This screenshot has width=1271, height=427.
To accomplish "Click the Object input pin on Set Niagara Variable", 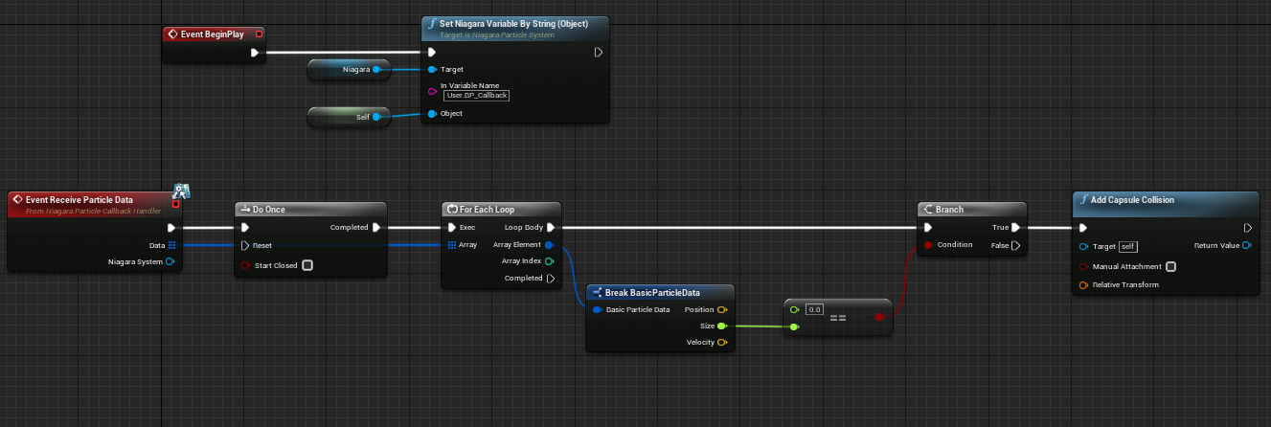I will [x=433, y=114].
